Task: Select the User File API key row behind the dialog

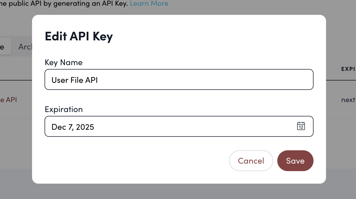Action: click(x=9, y=100)
